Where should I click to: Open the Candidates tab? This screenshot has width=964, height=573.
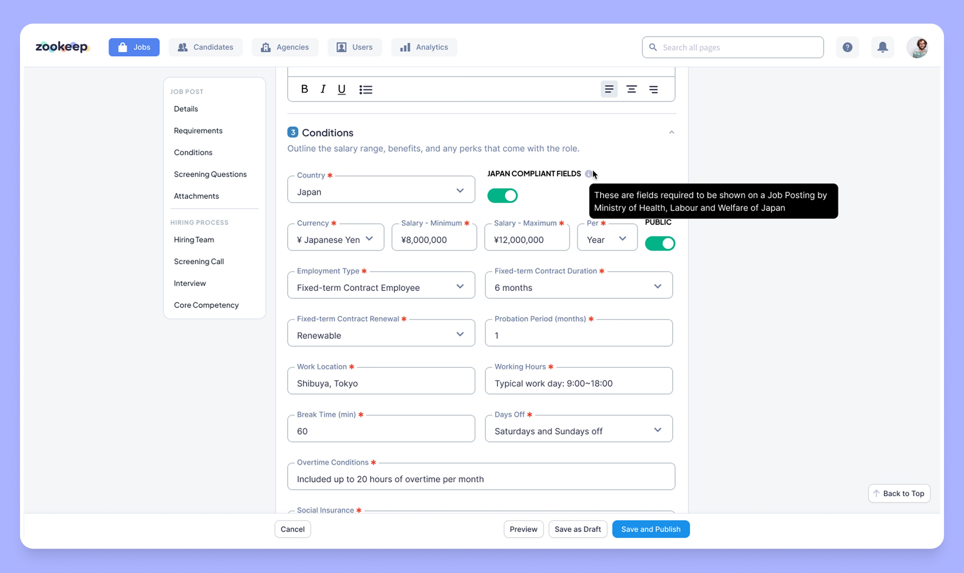point(205,47)
